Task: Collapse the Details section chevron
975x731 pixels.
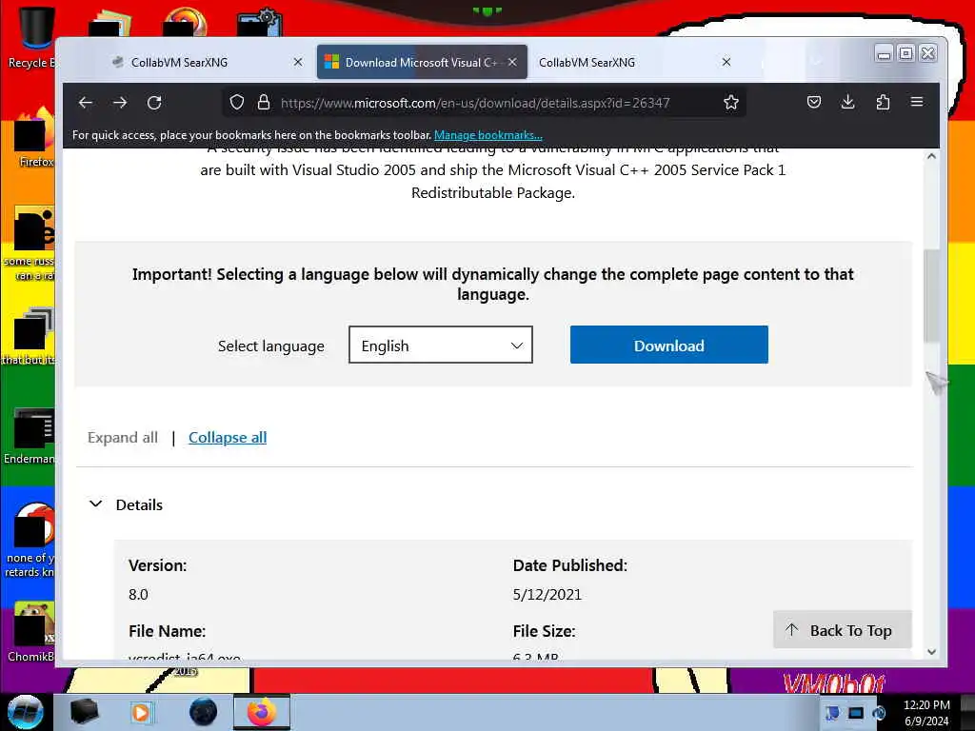Action: click(x=96, y=504)
